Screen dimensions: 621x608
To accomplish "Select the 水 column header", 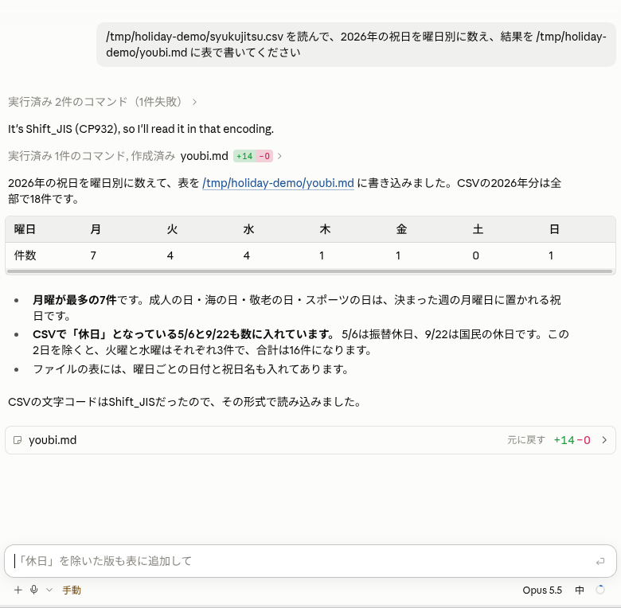I will pos(248,229).
